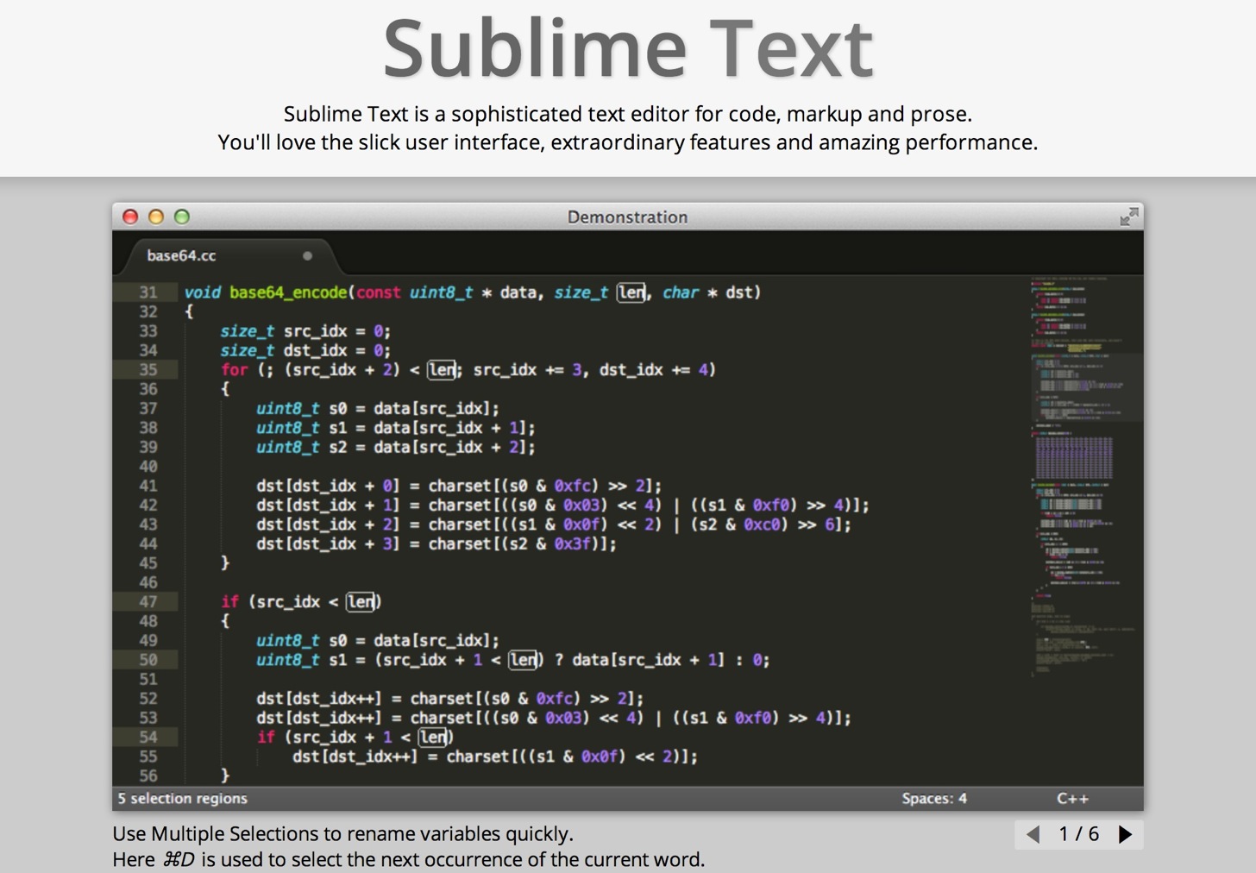The width and height of the screenshot is (1256, 873).
Task: Click the ⌘D shortcut text in caption
Action: 179,860
